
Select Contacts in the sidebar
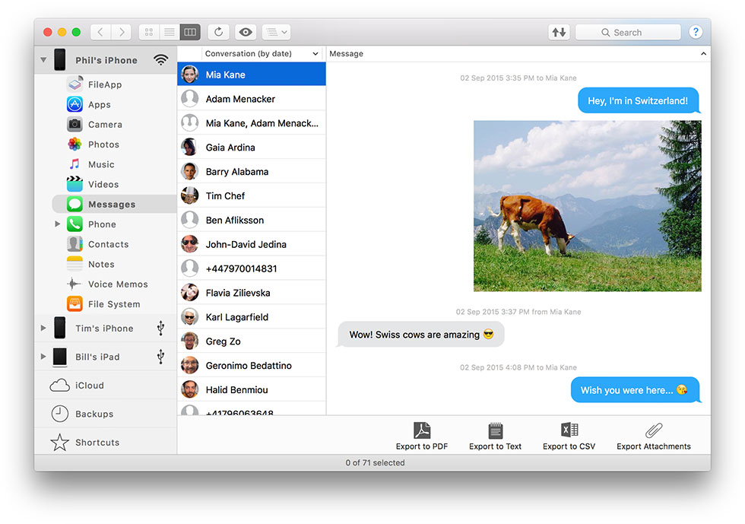point(108,244)
